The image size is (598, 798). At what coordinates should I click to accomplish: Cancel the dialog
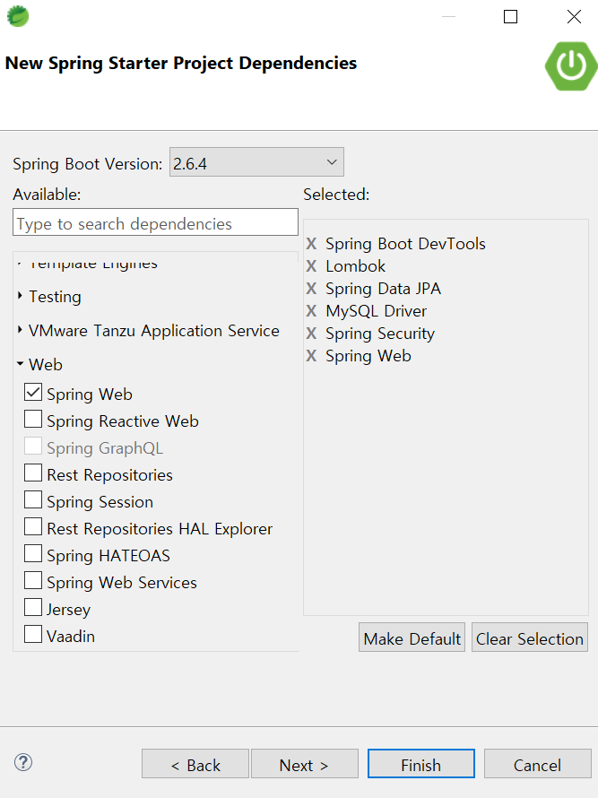coord(537,764)
